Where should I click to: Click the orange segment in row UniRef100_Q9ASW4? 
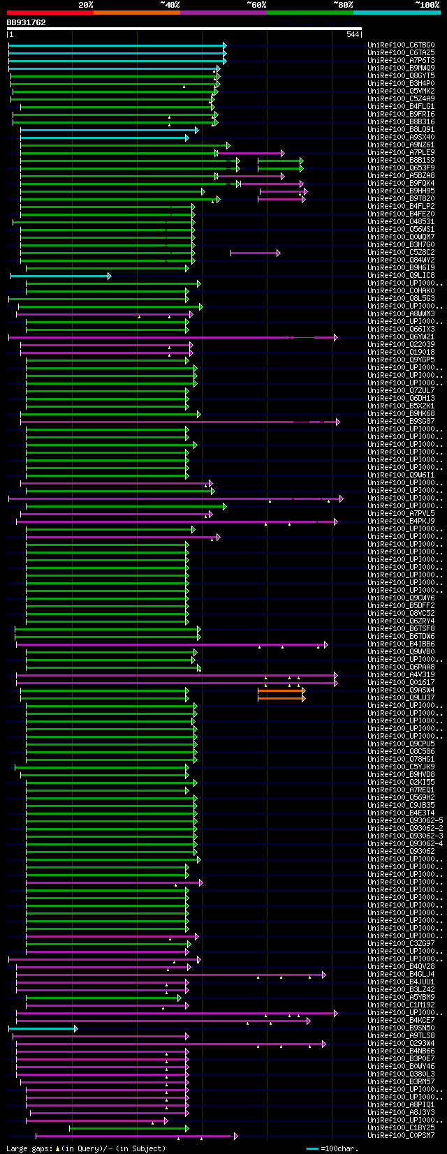[281, 690]
